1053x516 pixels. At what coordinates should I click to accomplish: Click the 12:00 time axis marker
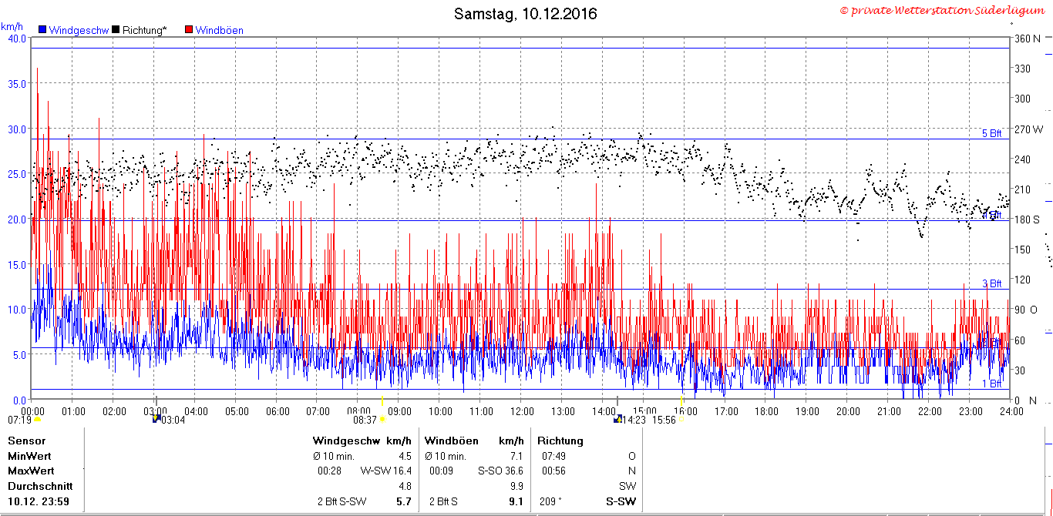point(522,411)
